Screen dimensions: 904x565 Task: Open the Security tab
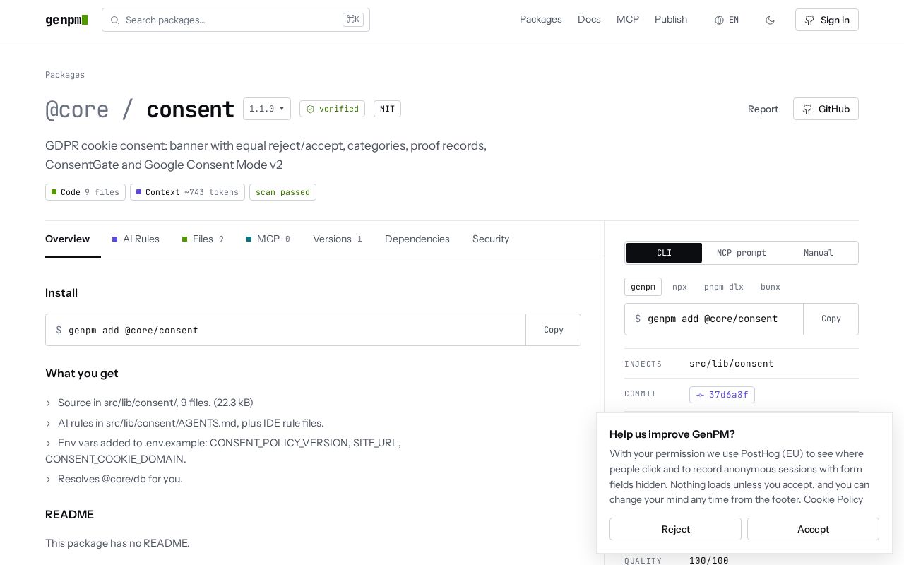[x=491, y=239]
